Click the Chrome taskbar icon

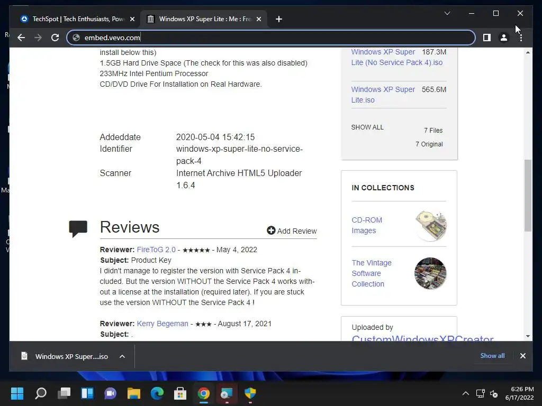pos(204,393)
